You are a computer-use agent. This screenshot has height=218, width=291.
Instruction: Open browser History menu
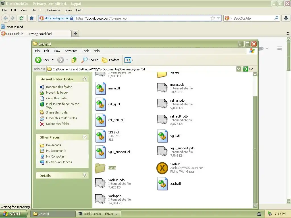coord(36,10)
